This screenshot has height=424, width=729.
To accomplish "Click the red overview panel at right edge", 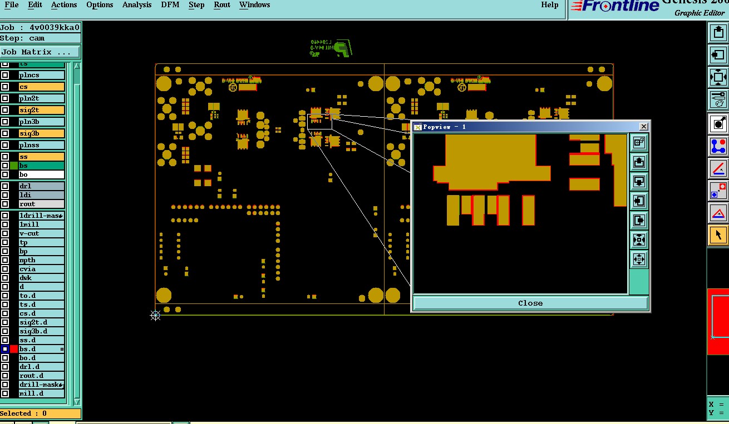I will click(718, 321).
